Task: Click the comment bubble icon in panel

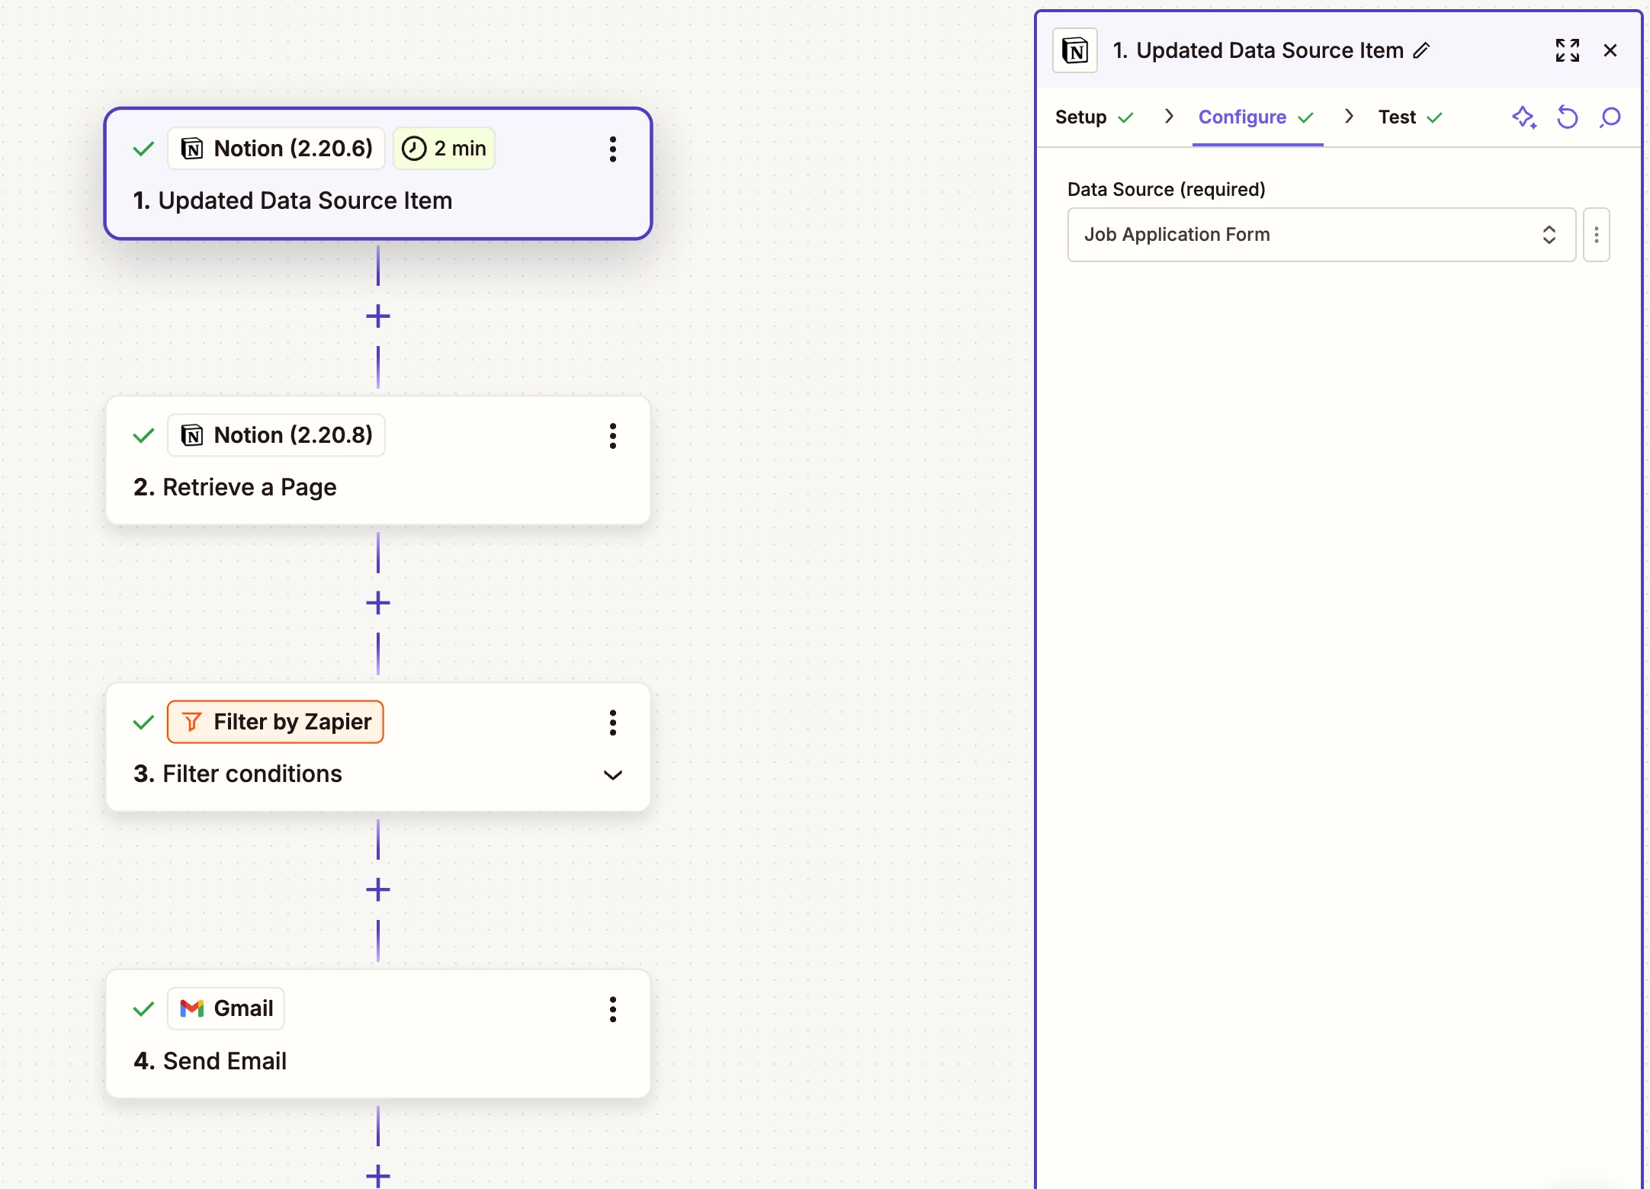Action: point(1610,117)
